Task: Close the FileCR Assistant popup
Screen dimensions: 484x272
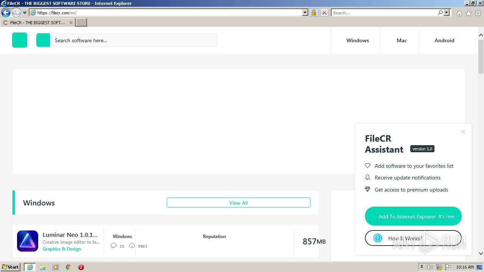Action: click(463, 132)
